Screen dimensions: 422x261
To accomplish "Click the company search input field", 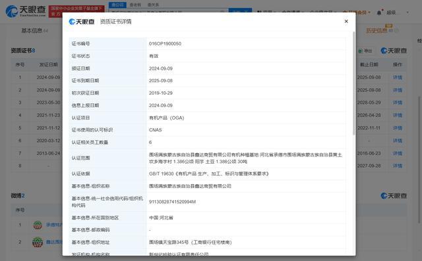I will [x=166, y=11].
